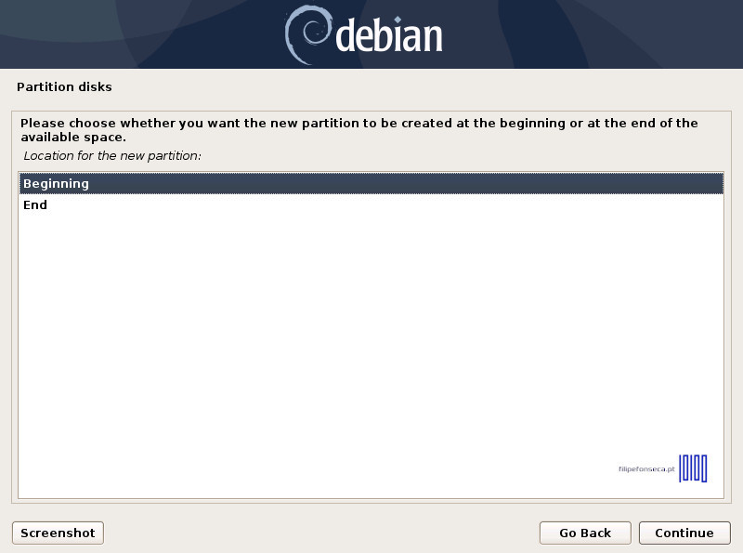Select the Beginning option
Screen dimensions: 743x553
371,183
